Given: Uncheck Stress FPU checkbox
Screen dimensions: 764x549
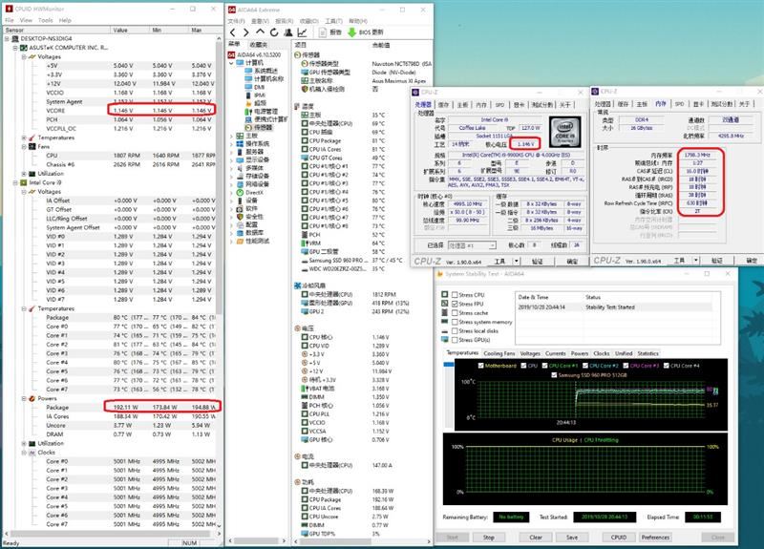Looking at the screenshot, I should pyautogui.click(x=455, y=304).
